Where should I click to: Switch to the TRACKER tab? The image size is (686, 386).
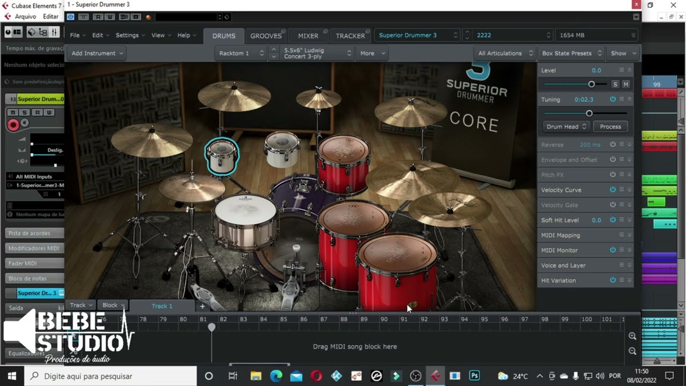[350, 36]
